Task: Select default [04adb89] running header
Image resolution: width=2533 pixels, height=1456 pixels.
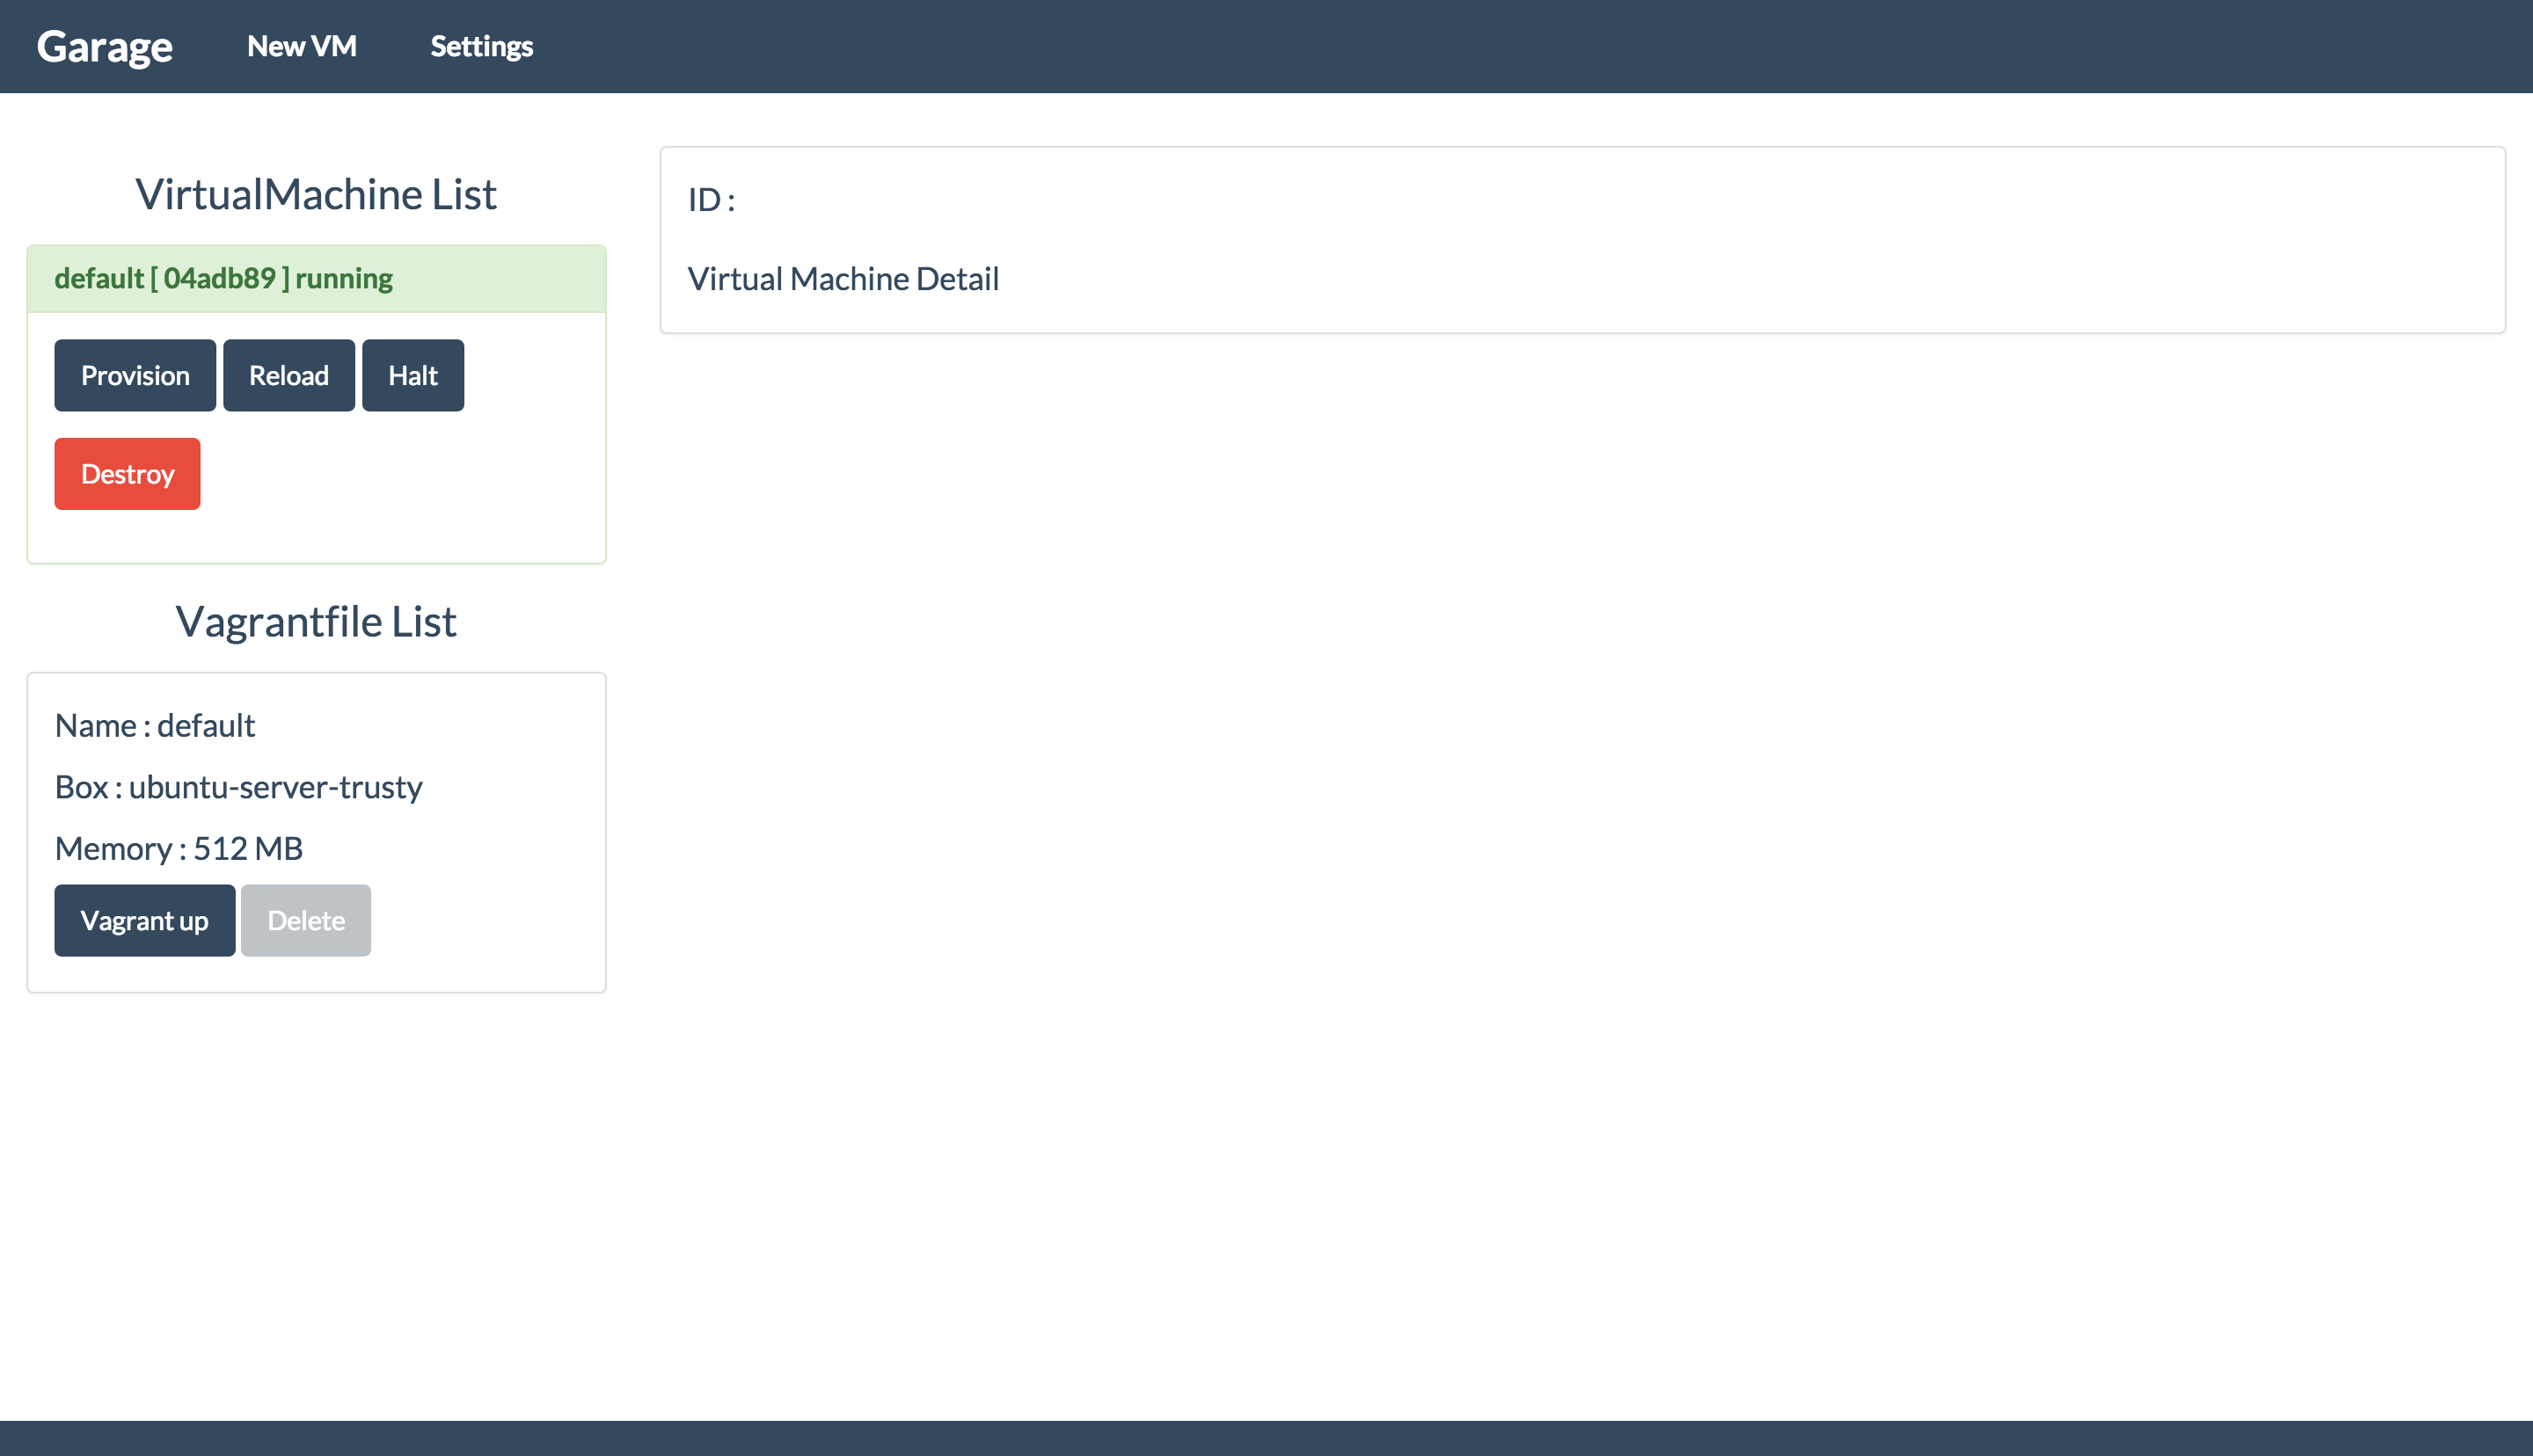Action: [x=224, y=278]
